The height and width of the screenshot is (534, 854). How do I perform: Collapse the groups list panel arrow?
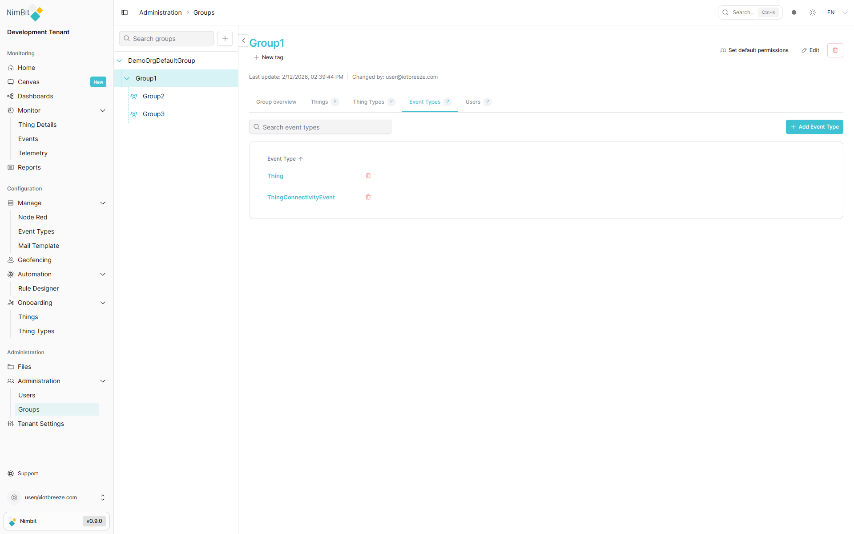(243, 40)
